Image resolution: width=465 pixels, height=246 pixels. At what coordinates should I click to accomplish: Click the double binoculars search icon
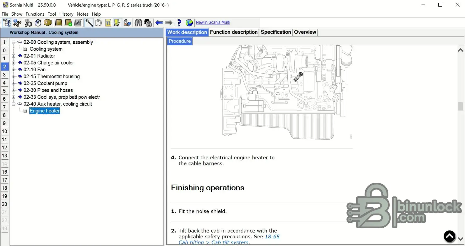(148, 23)
